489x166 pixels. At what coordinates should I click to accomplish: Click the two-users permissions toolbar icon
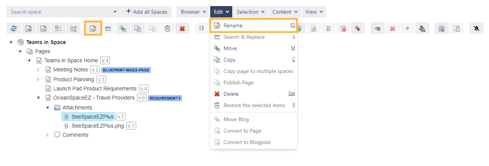[422, 28]
